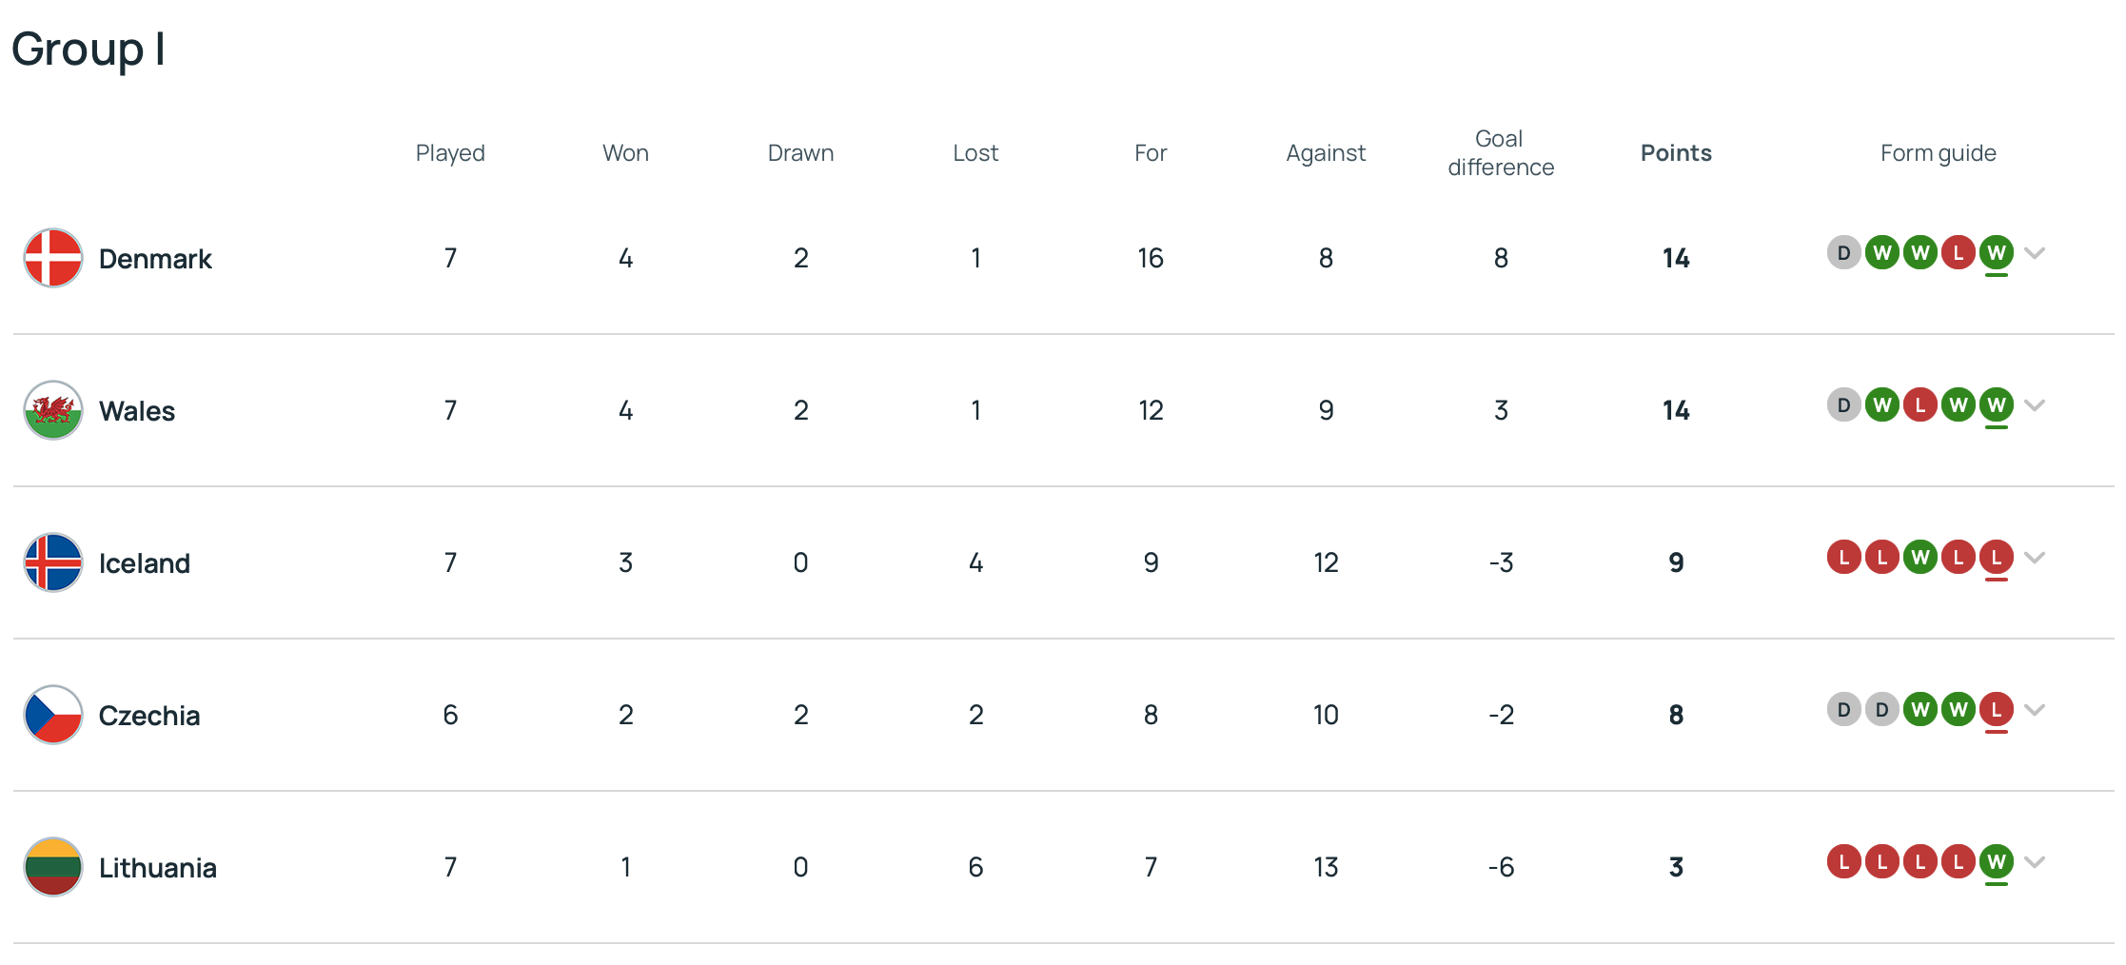Click Czechia's first grey D form badge
Image resolution: width=2126 pixels, height=965 pixels.
(x=1843, y=710)
